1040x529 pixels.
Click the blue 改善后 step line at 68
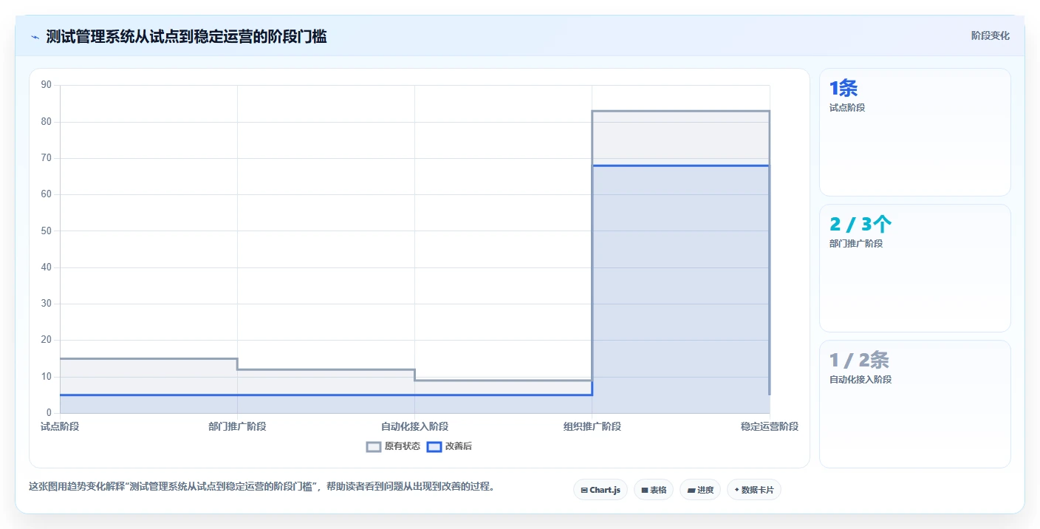coord(680,165)
